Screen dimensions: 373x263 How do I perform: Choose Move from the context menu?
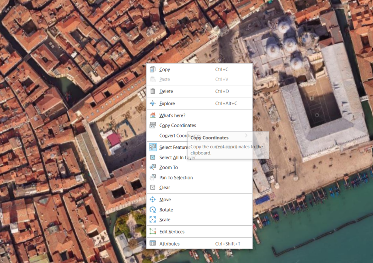pos(199,199)
